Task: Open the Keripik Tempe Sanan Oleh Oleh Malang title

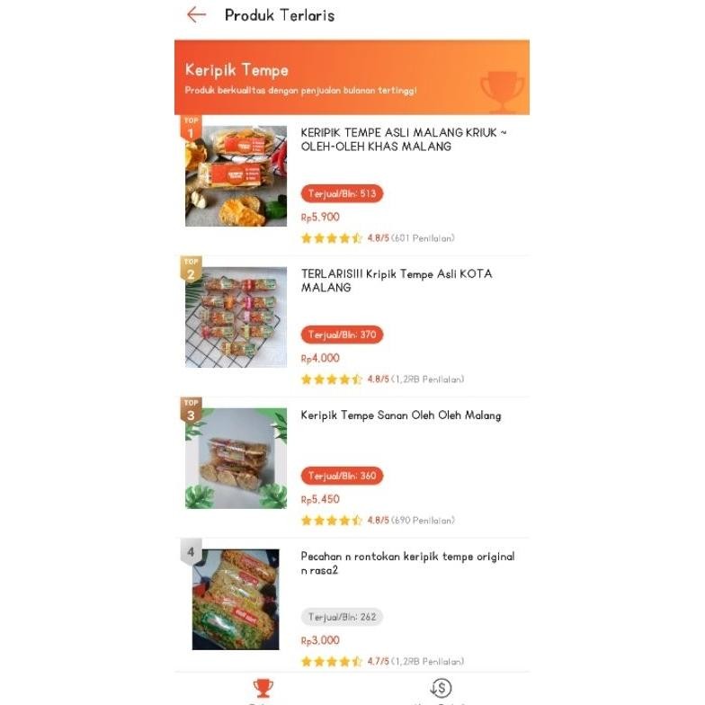Action: [x=400, y=415]
